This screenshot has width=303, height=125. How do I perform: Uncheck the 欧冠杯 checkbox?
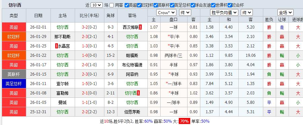point(139,5)
